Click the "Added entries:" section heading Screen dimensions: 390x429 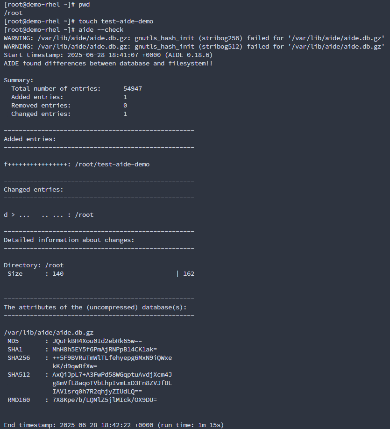(x=29, y=139)
